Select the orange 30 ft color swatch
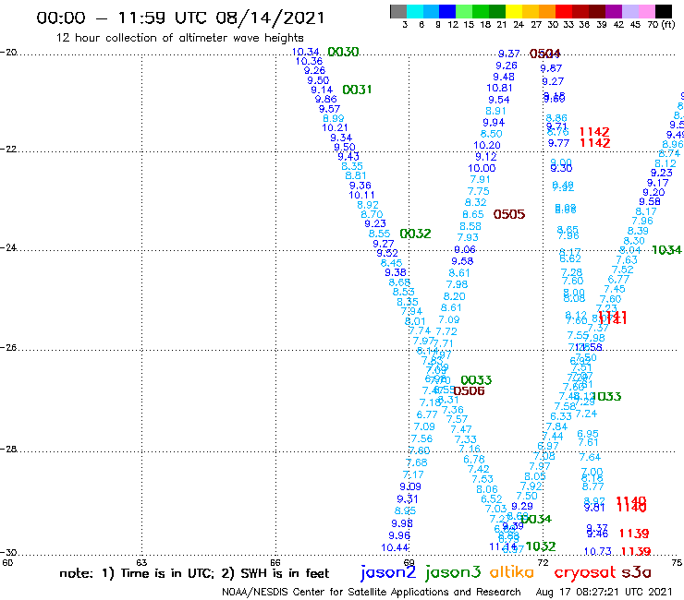Viewport: 684px width, 600px height. coord(547,11)
